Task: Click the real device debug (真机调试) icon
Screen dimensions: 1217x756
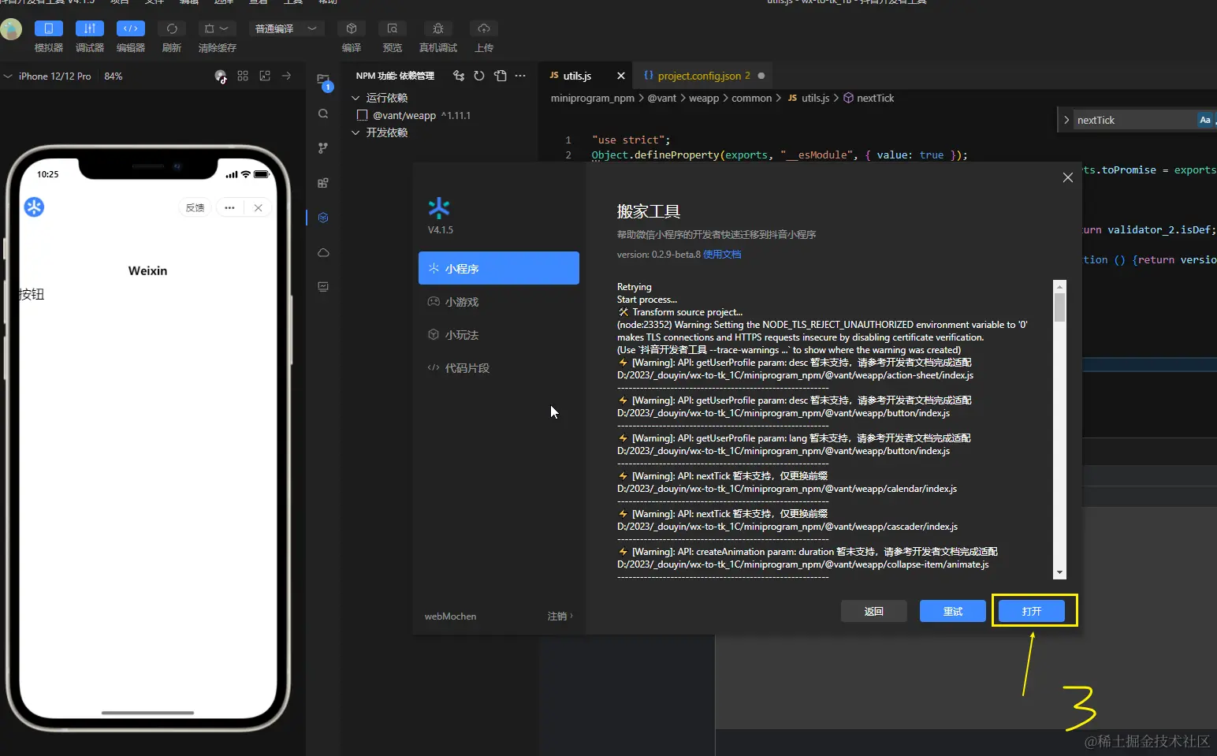Action: pos(438,28)
